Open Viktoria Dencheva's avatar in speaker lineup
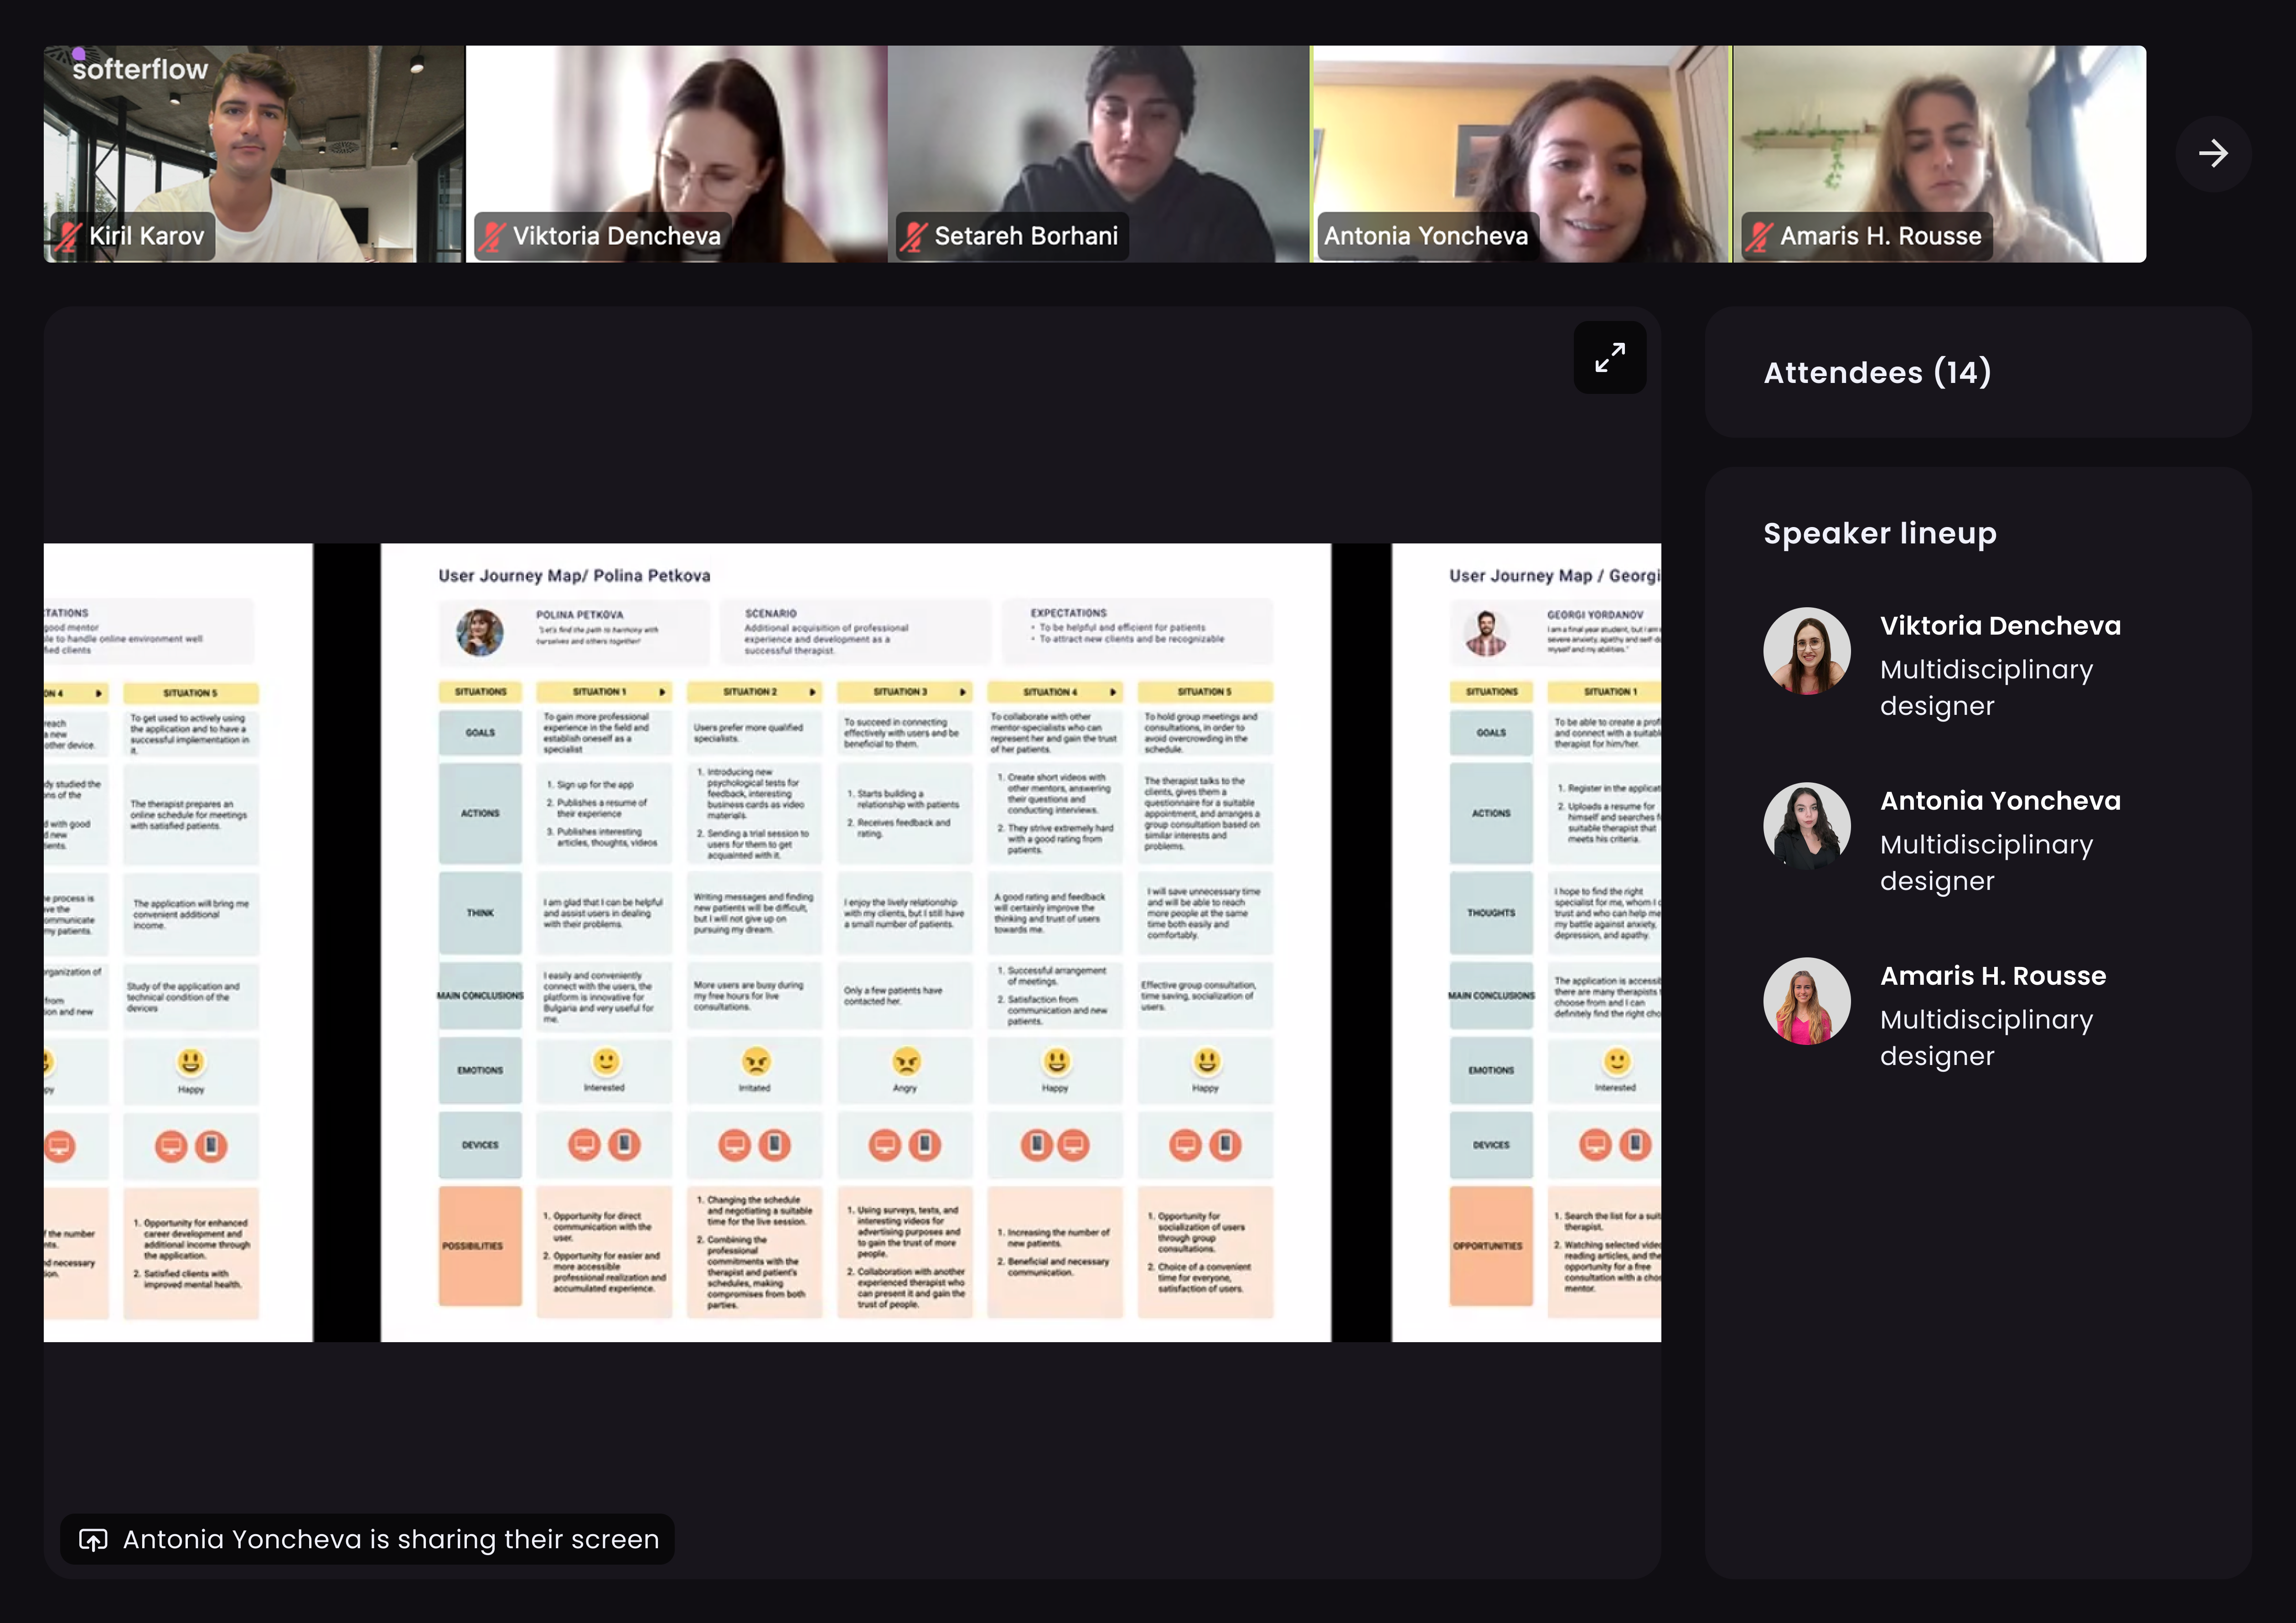The height and width of the screenshot is (1623, 2296). [1806, 651]
